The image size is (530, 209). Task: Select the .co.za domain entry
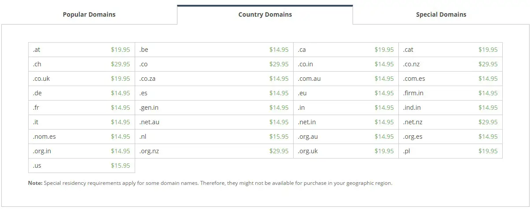[x=214, y=79]
